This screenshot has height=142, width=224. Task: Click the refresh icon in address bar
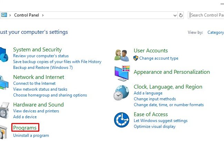pos(181,15)
